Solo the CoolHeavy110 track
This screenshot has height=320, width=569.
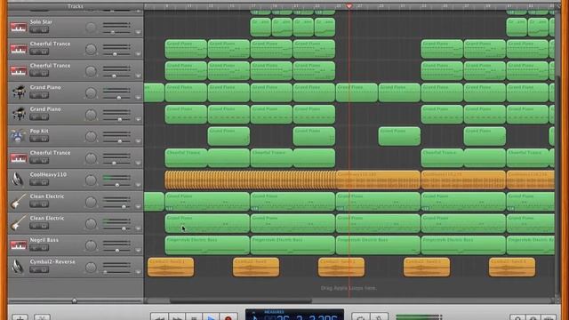point(44,183)
